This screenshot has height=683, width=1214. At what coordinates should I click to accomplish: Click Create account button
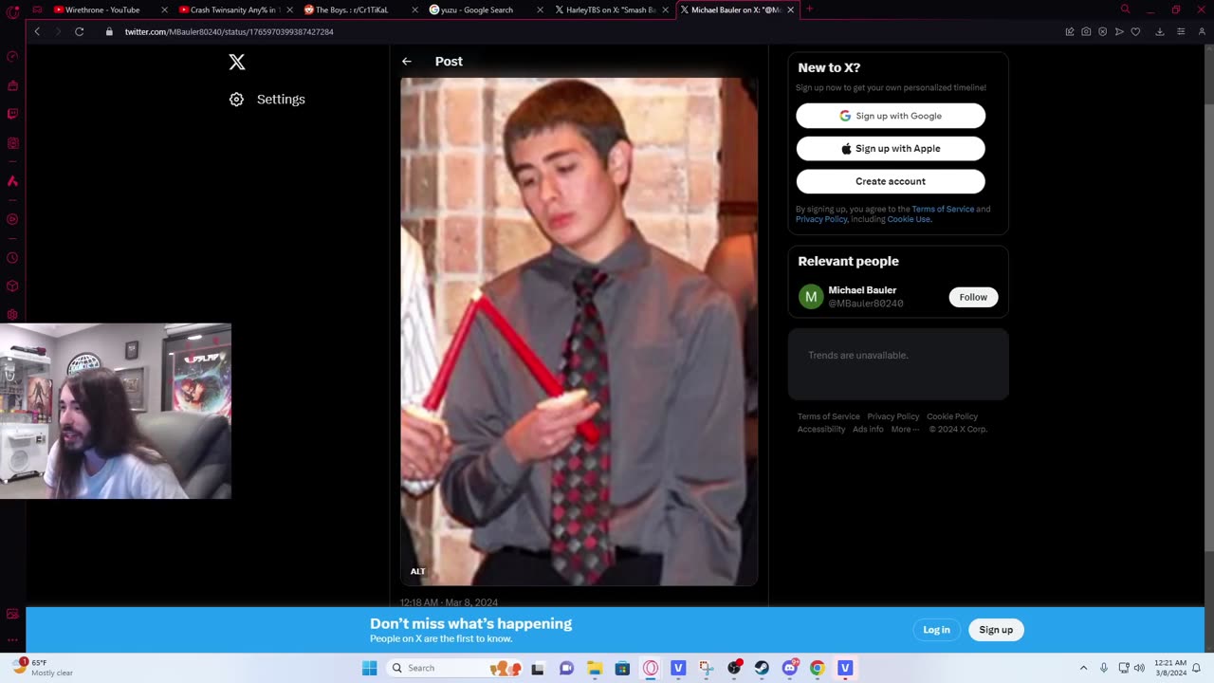pyautogui.click(x=891, y=181)
